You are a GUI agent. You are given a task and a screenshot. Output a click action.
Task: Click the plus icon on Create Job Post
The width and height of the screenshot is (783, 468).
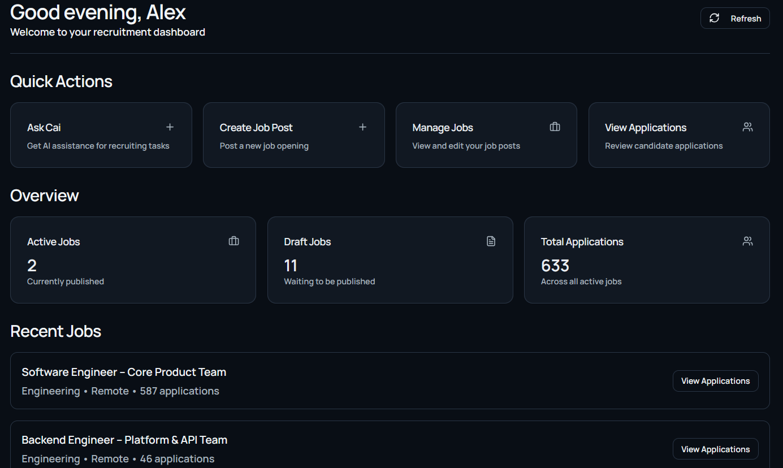(362, 127)
